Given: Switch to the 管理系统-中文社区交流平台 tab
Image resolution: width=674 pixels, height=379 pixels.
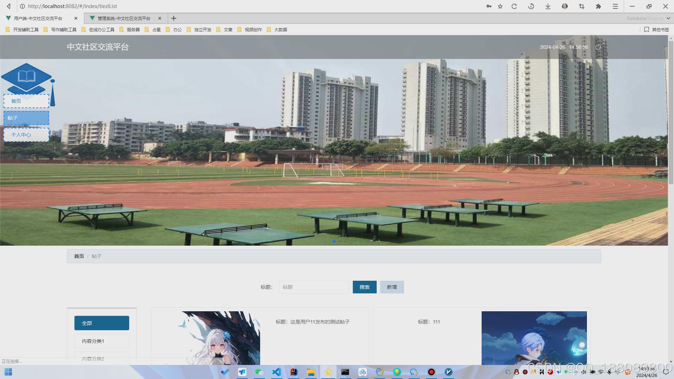Looking at the screenshot, I should [124, 18].
